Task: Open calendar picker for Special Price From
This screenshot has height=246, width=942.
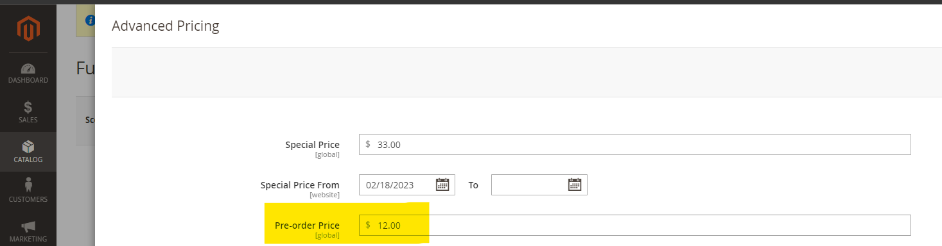Action: click(442, 185)
